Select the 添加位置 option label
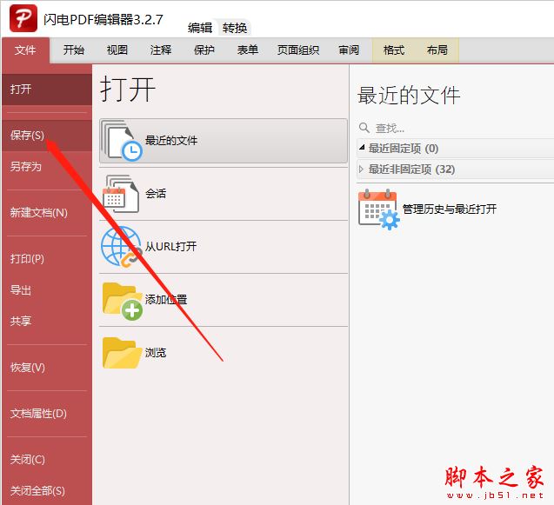 [x=166, y=300]
